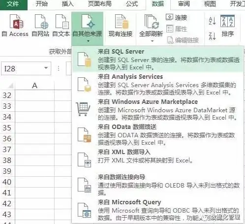This screenshot has width=245, height=224.
Task: Select row 39 header
Action: tap(7, 171)
